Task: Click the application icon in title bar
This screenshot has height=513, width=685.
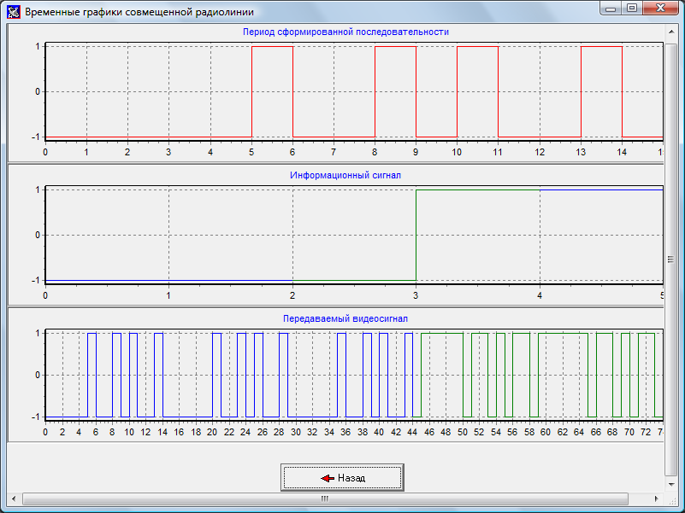Action: coord(14,12)
